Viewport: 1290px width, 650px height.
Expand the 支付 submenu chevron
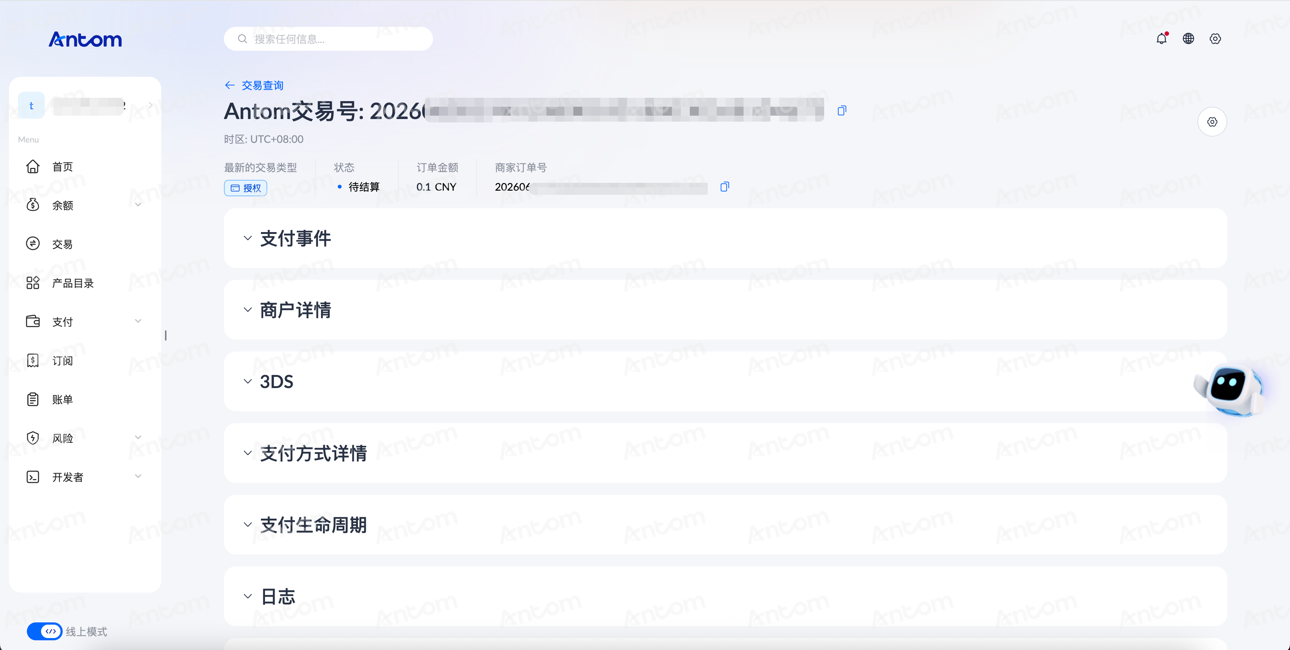pyautogui.click(x=138, y=322)
